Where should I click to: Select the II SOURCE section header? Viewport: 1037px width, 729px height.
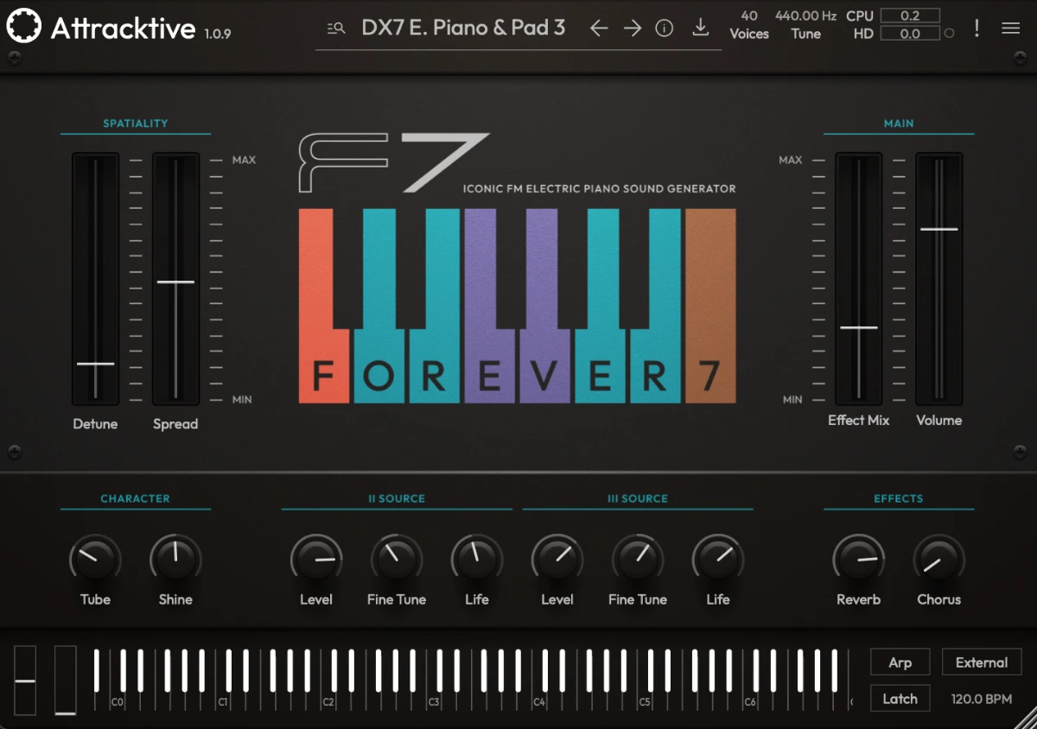(x=396, y=498)
